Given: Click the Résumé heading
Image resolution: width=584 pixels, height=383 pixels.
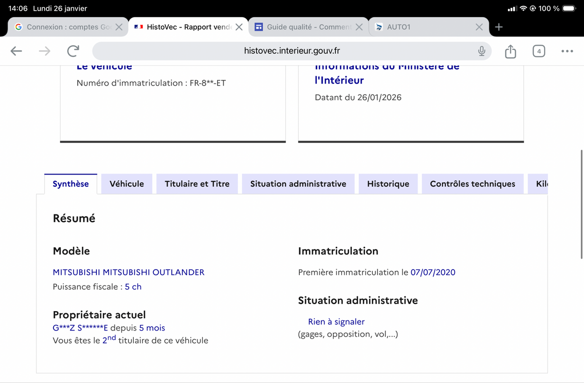Looking at the screenshot, I should click(74, 218).
